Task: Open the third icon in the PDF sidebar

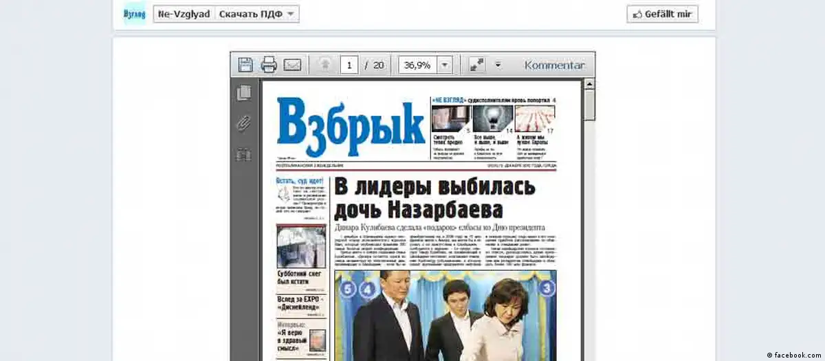Action: (243, 155)
